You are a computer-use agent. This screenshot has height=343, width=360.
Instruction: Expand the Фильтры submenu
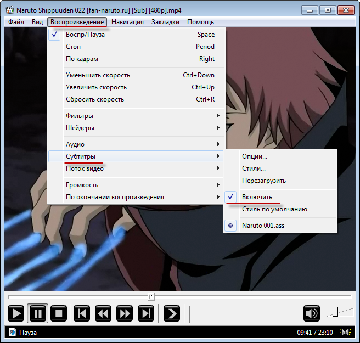137,116
